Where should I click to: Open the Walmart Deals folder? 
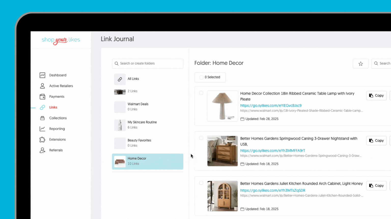148,107
